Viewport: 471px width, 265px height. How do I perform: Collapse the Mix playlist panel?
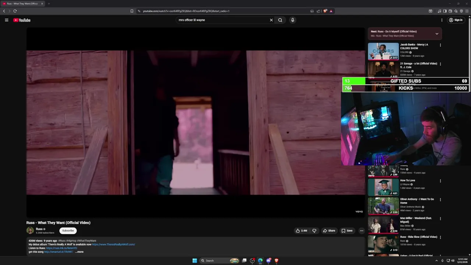point(437,33)
